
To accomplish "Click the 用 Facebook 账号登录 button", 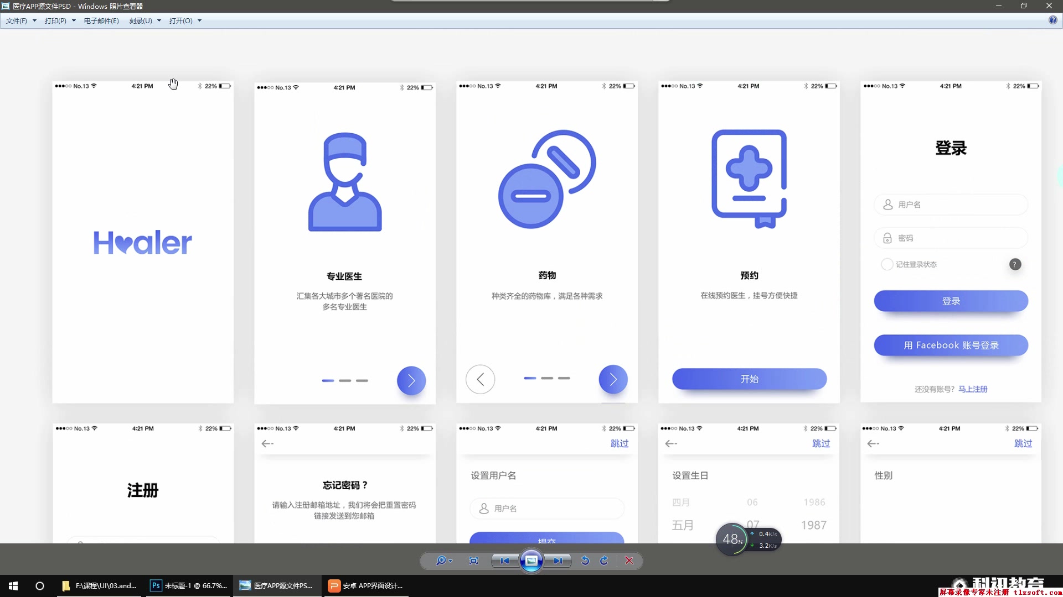I will click(x=951, y=345).
